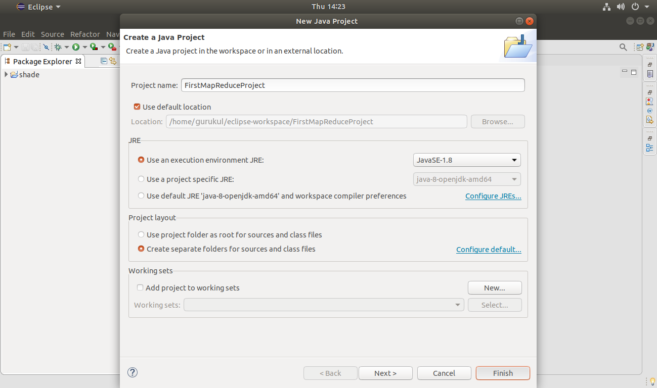Open the Coverage dropdown arrow
Viewport: 657px width, 388px height.
pyautogui.click(x=103, y=47)
